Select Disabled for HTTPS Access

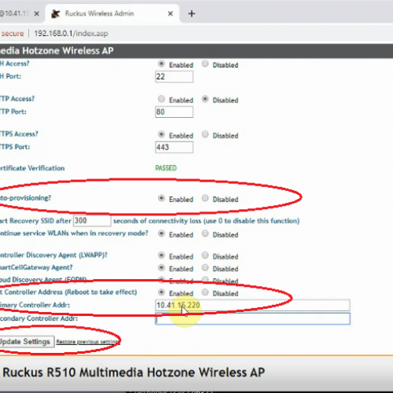[x=205, y=134]
